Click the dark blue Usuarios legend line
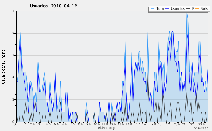The image size is (212, 131). (x=167, y=9)
